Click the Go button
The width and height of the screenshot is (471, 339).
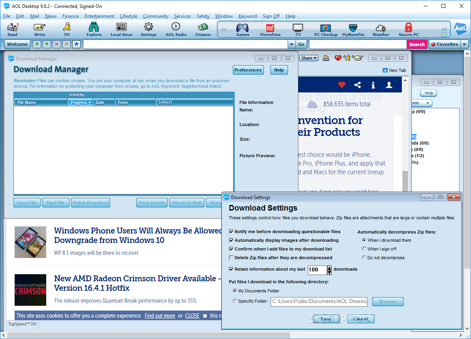coord(301,44)
